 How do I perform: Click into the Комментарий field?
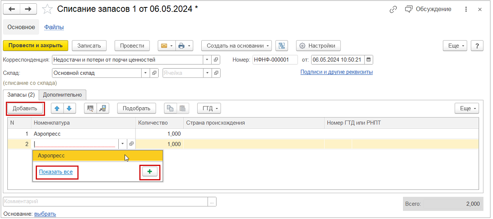(105, 201)
